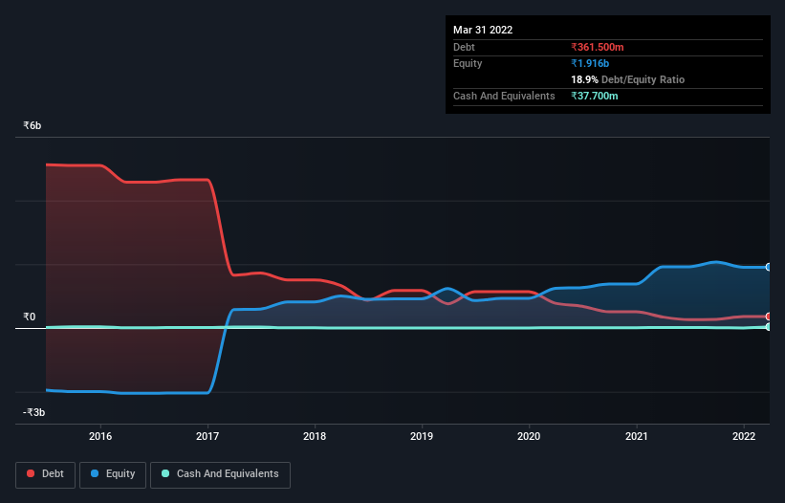This screenshot has height=503, width=785.
Task: Toggle Cash And Equivalents legend button
Action: click(220, 474)
